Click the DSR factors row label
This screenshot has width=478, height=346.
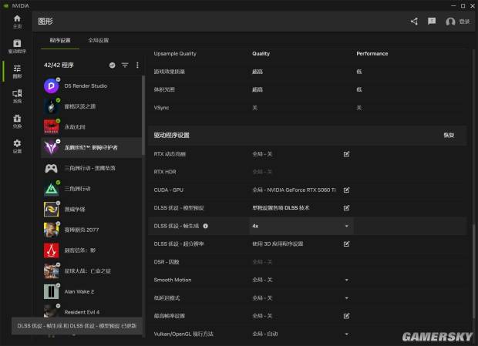167,262
